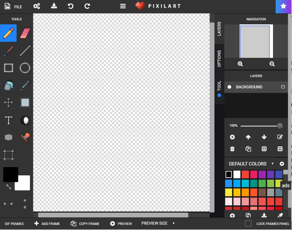Click the navigation preview thumbnail
The image size is (292, 230).
(256, 41)
